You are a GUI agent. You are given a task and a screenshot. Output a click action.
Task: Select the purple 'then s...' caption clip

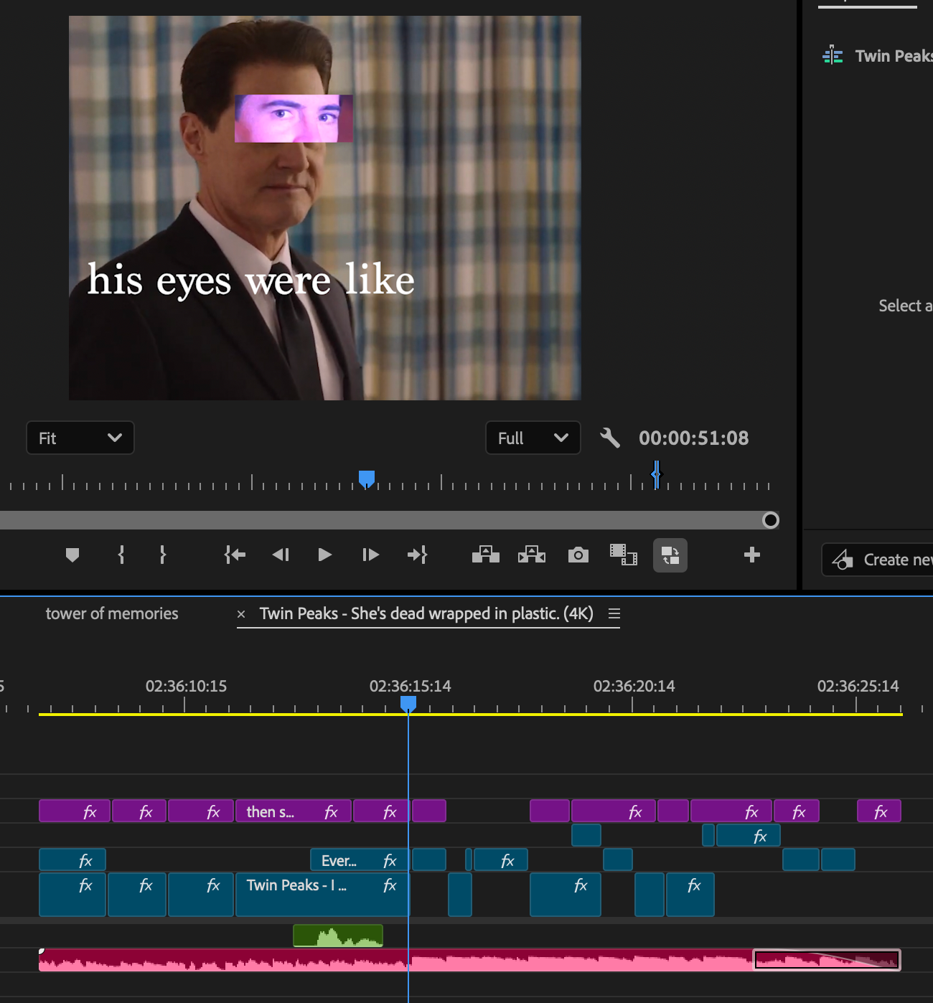coord(294,811)
